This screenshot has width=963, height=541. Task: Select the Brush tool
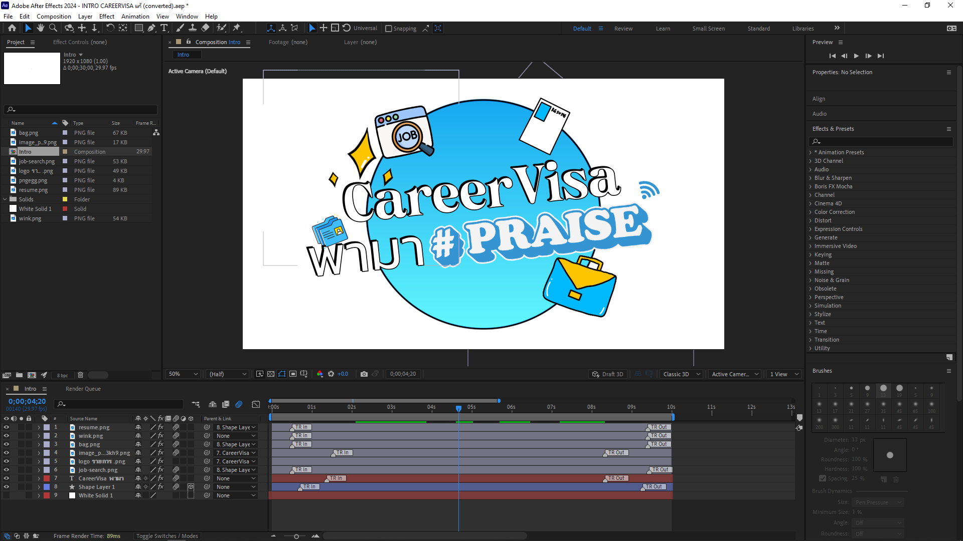point(180,28)
